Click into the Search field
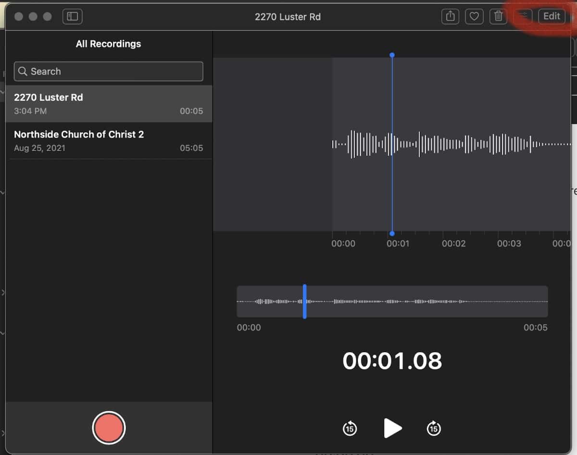The width and height of the screenshot is (577, 455). 115,71
